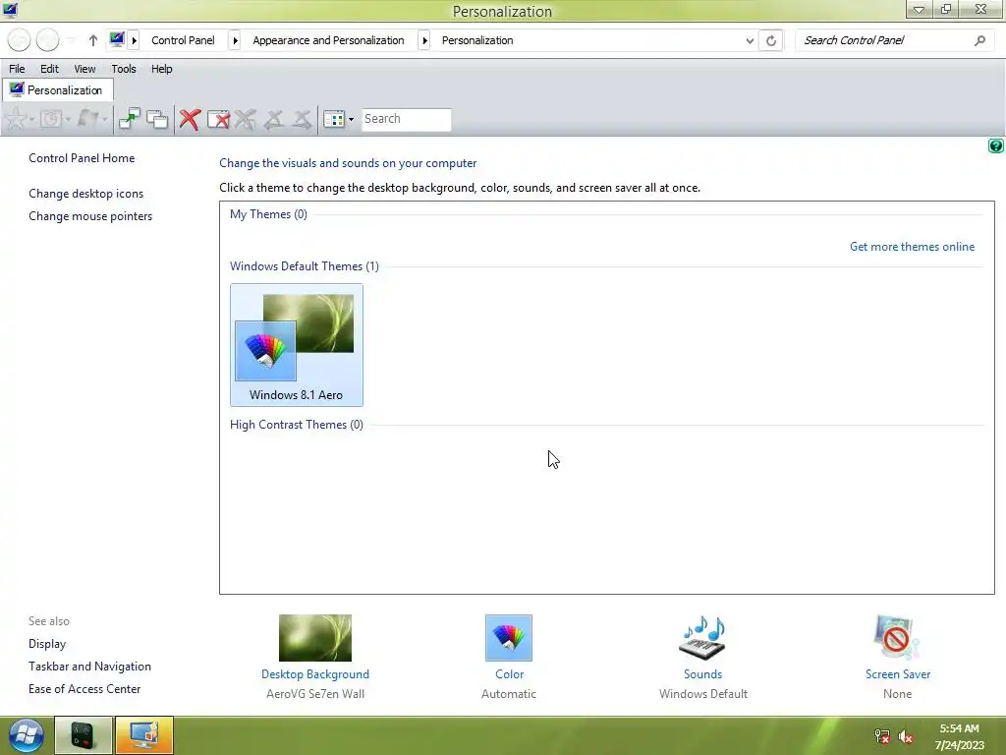Viewport: 1006px width, 755px height.
Task: Refresh the Personalization page
Action: (x=771, y=40)
